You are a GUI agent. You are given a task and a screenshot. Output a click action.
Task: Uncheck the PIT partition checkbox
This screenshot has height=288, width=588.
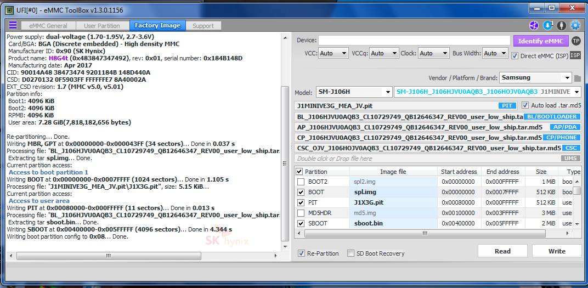(301, 202)
